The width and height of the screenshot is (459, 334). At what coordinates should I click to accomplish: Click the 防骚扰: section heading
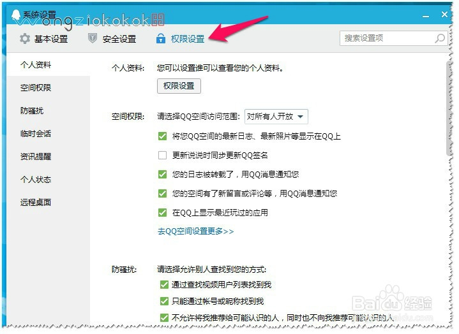click(x=124, y=269)
